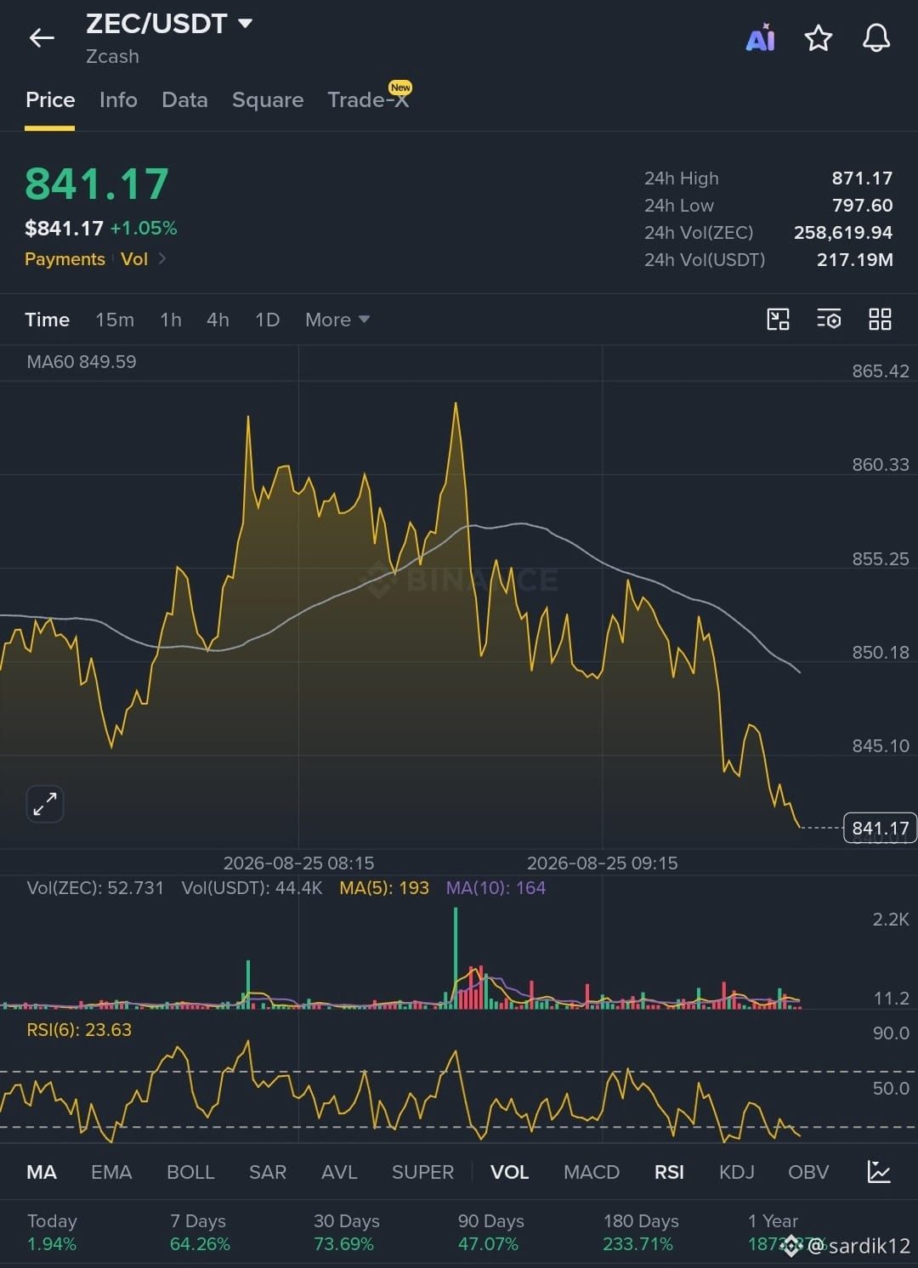Tap the back arrow icon
The image size is (918, 1268).
[x=42, y=37]
